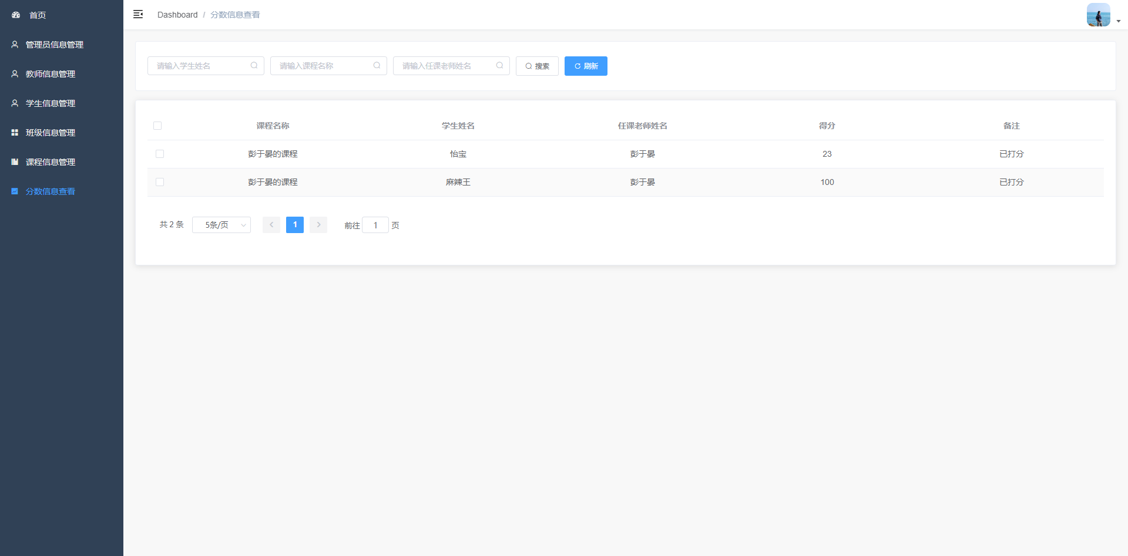Open 学生信息管理 menu item
Viewport: 1128px width, 556px height.
click(51, 103)
